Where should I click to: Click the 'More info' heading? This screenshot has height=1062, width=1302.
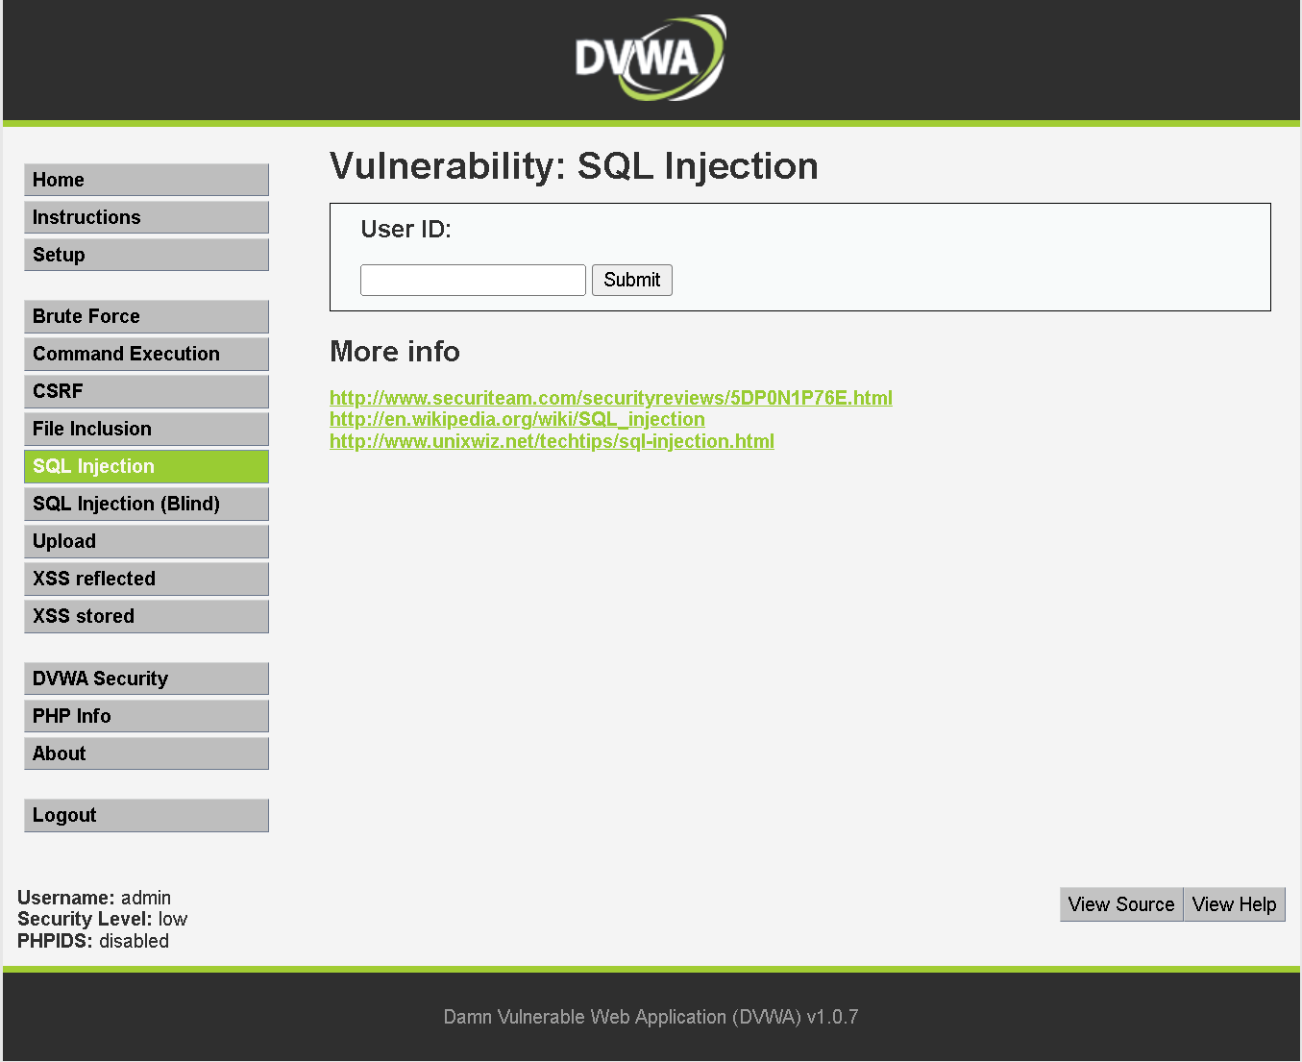tap(395, 352)
